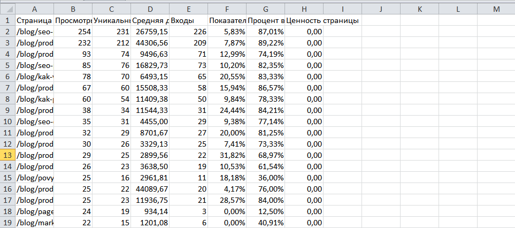Viewport: 515px width, 228px height.
Task: Click cell with value 87,01%
Action: [x=266, y=32]
